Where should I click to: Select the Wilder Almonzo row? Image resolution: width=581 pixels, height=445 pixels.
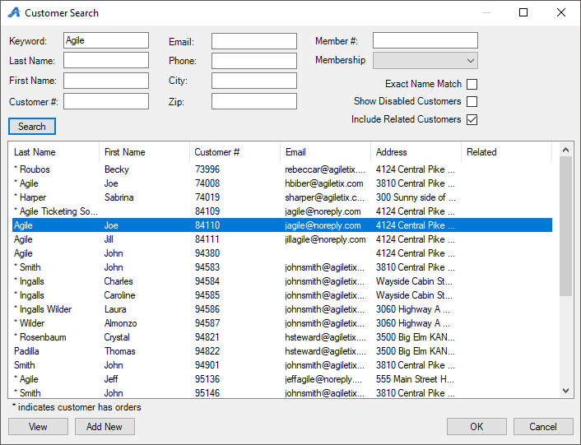[282, 323]
